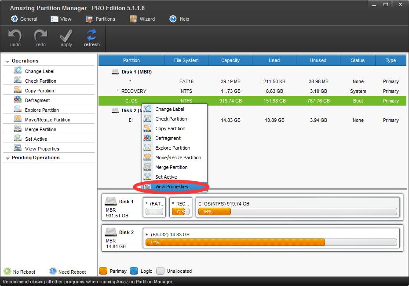The image size is (409, 286).
Task: Click the Wizard menu icon
Action: click(x=133, y=19)
